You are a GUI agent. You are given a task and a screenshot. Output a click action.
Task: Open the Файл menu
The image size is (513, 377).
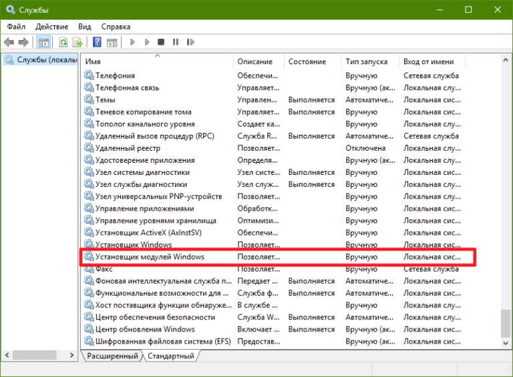tap(17, 26)
